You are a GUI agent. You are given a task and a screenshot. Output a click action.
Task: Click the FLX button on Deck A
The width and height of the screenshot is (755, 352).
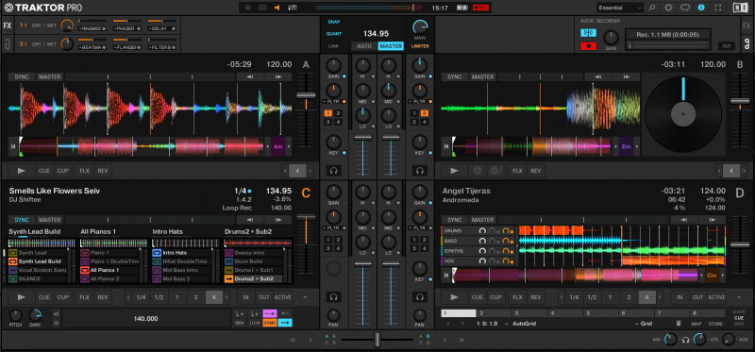point(85,171)
